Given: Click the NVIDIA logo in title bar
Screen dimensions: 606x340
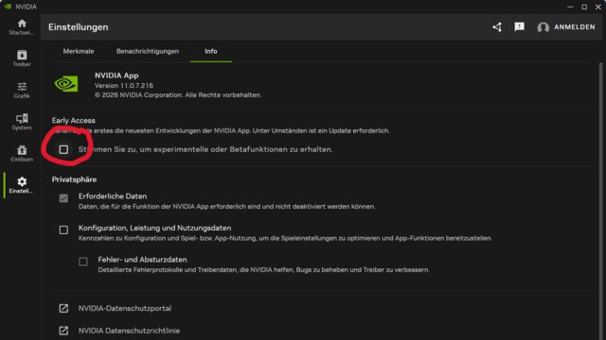Looking at the screenshot, I should 8,7.
